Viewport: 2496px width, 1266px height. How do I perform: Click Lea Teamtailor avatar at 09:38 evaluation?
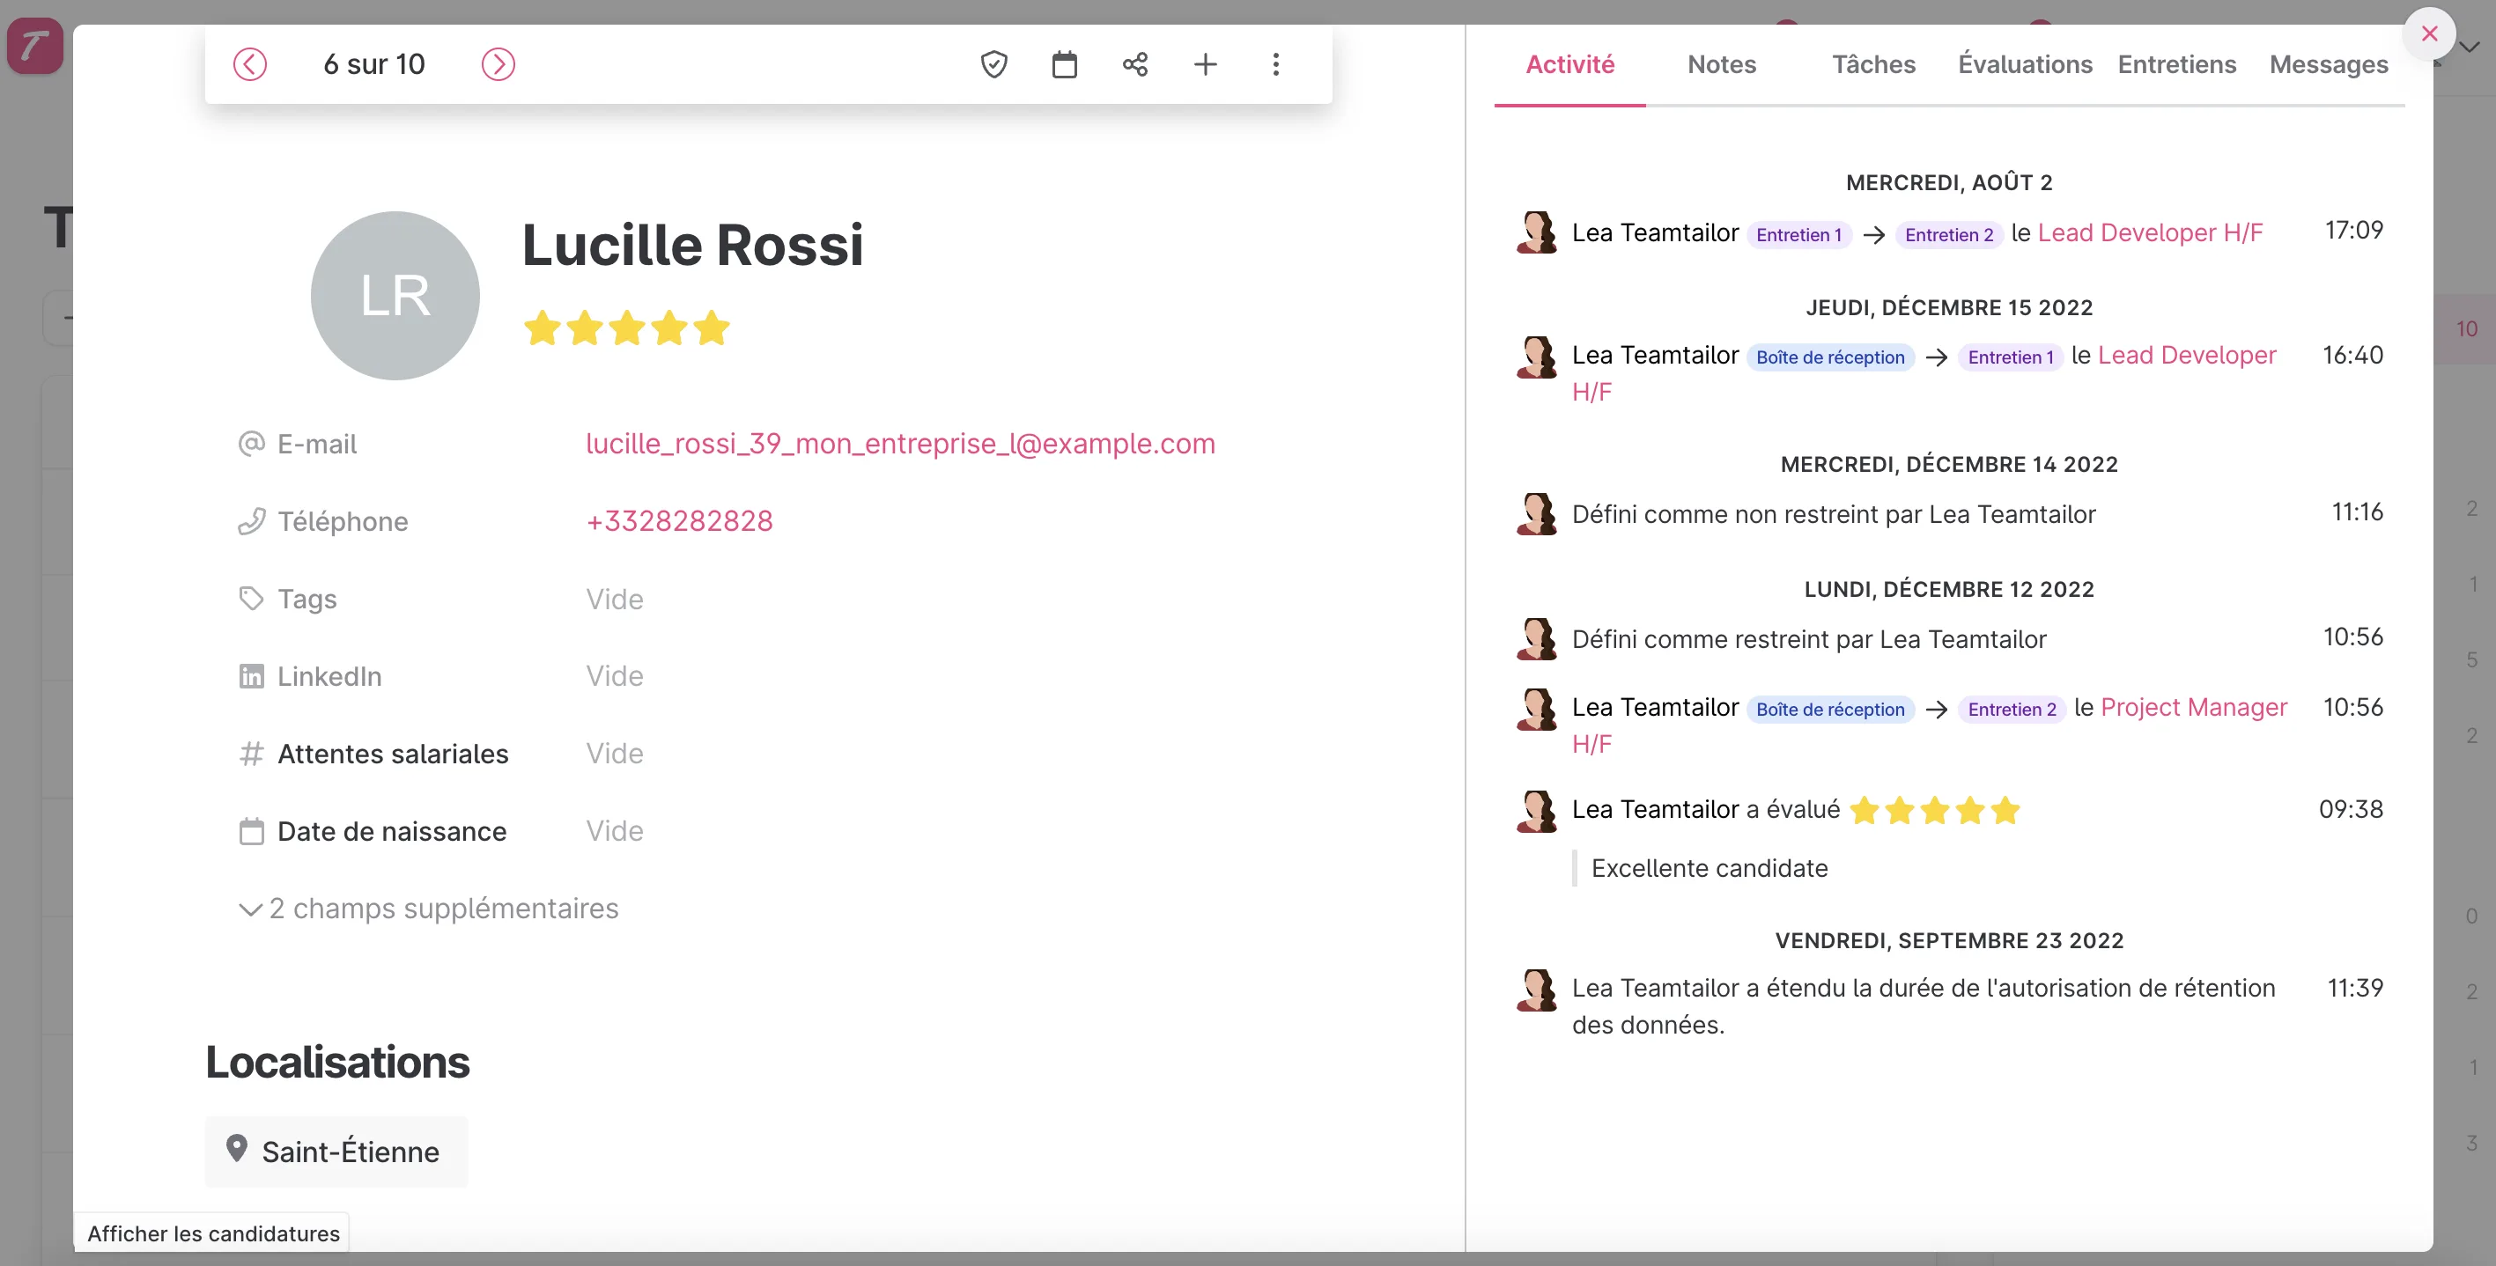1537,810
